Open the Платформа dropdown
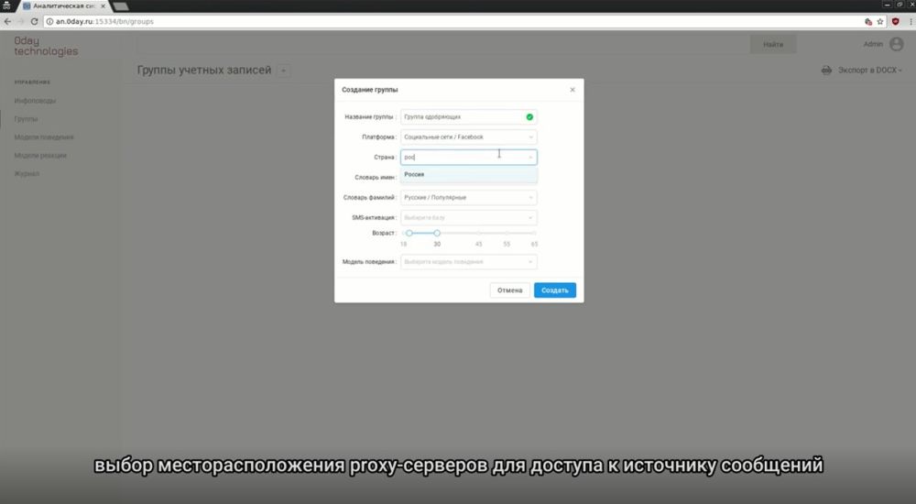Viewport: 916px width, 504px height. tap(468, 137)
